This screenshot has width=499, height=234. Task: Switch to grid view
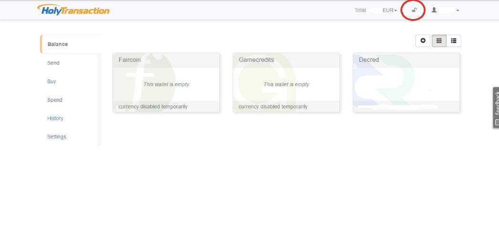pyautogui.click(x=439, y=40)
